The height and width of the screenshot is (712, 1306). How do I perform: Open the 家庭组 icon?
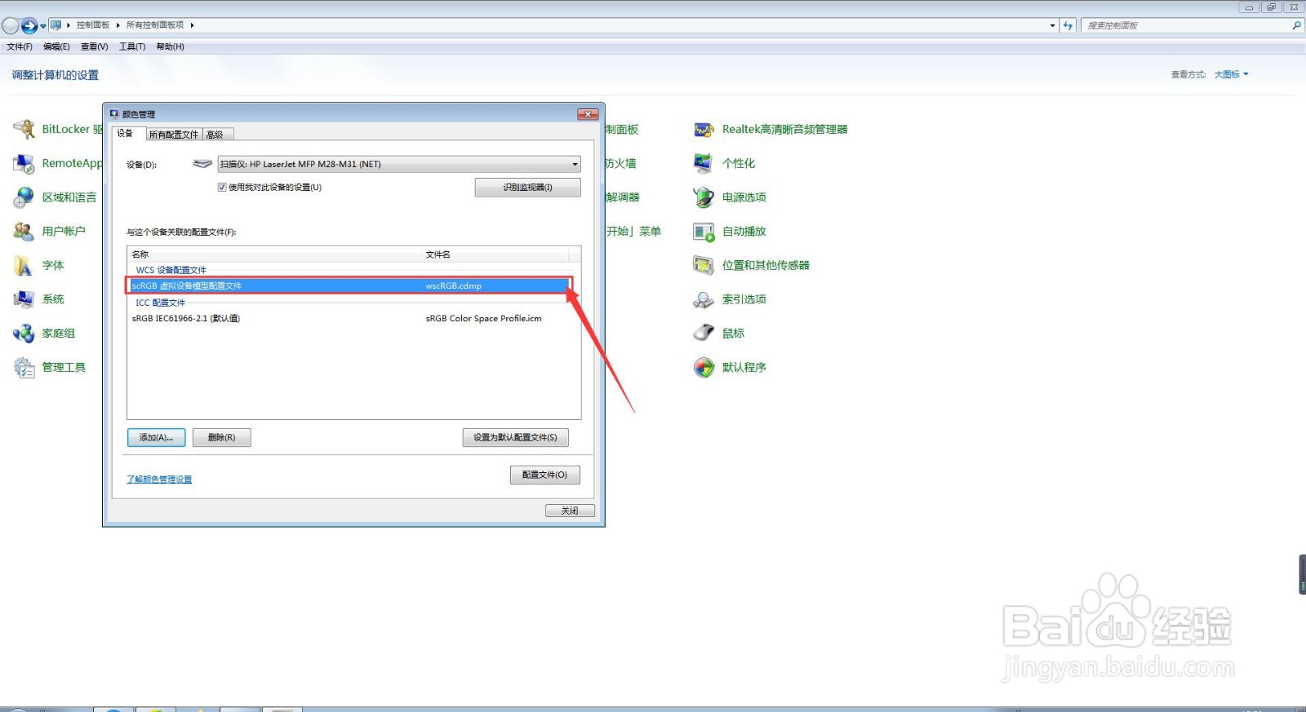tap(24, 334)
